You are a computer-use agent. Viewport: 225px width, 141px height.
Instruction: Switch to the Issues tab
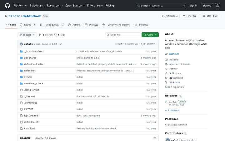click(28, 25)
